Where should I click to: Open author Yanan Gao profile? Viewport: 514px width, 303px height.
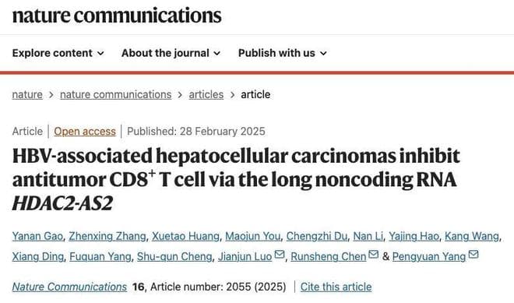coord(37,236)
